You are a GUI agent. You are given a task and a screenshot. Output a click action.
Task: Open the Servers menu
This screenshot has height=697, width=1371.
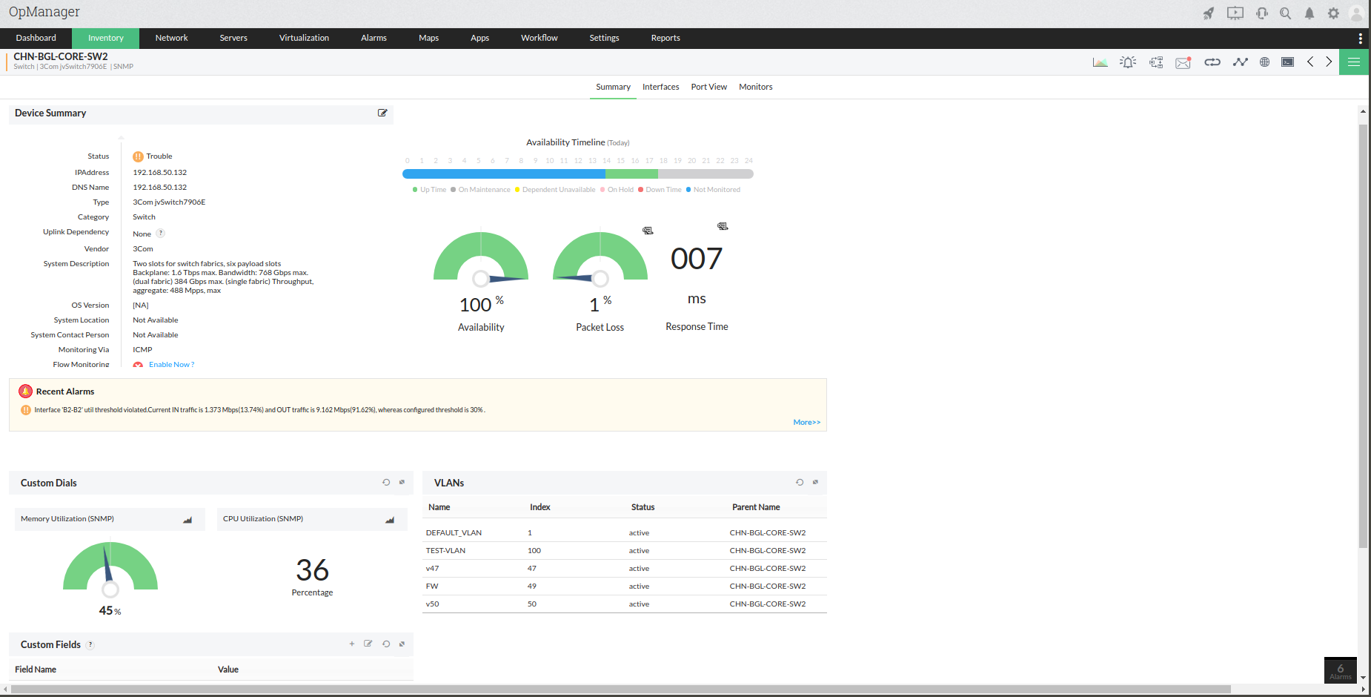point(233,39)
